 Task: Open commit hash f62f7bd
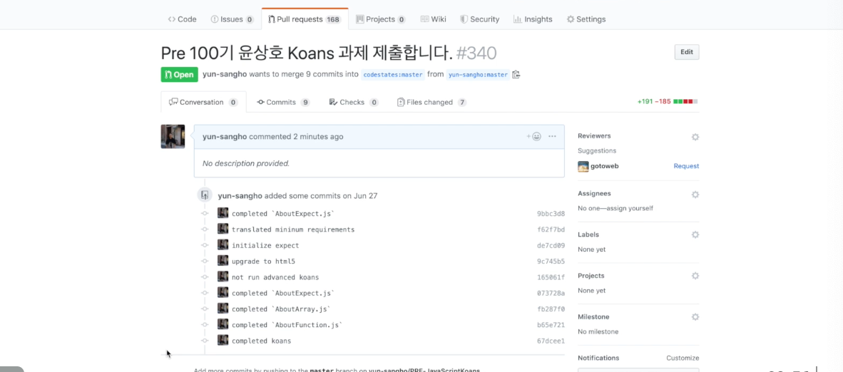point(551,229)
